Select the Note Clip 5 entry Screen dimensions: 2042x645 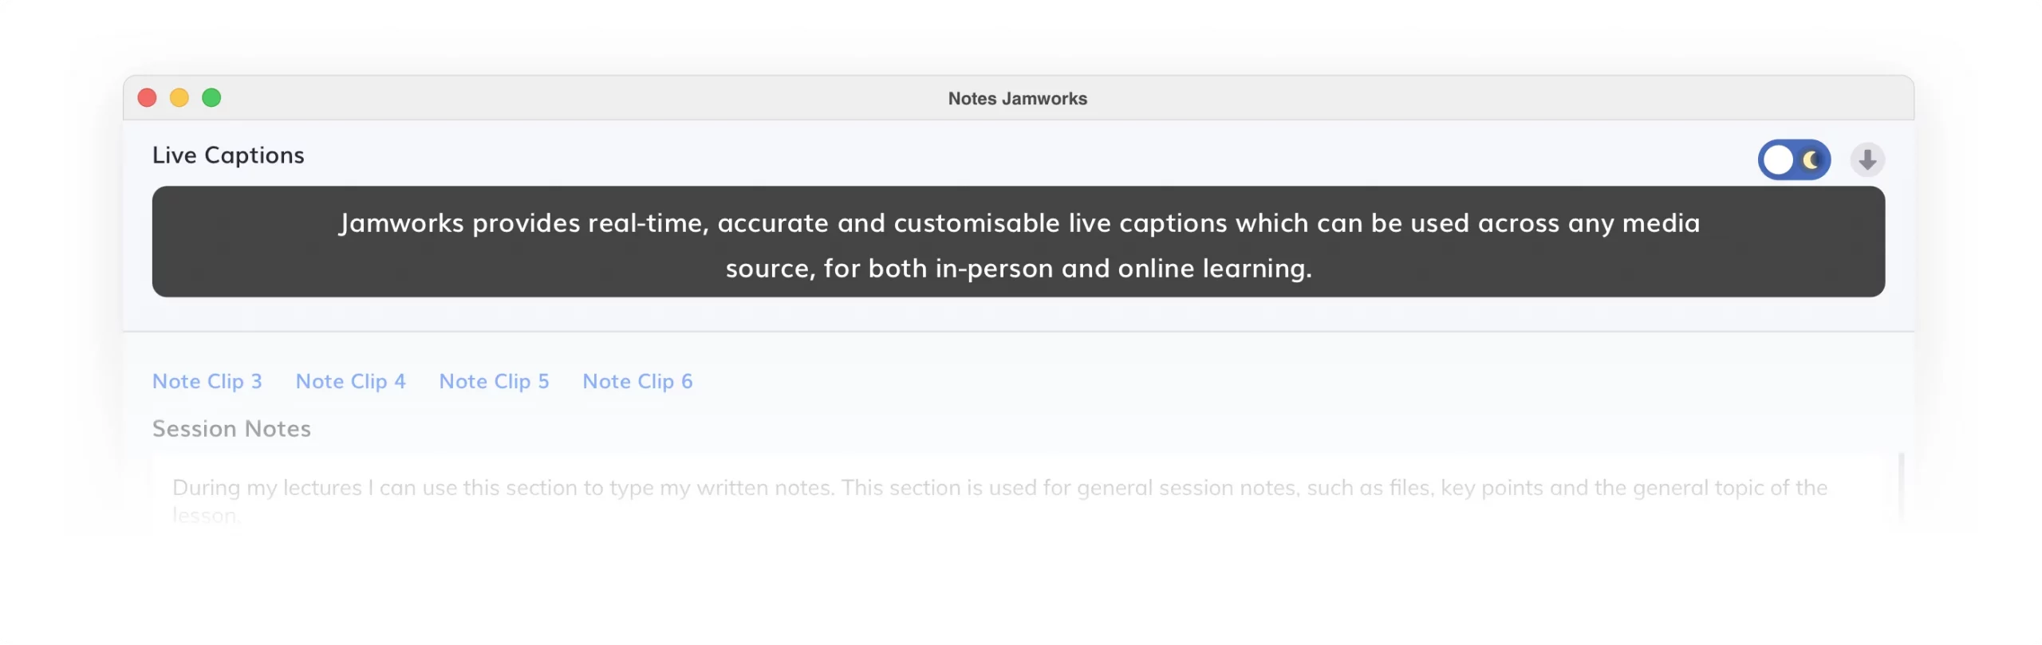pyautogui.click(x=493, y=381)
